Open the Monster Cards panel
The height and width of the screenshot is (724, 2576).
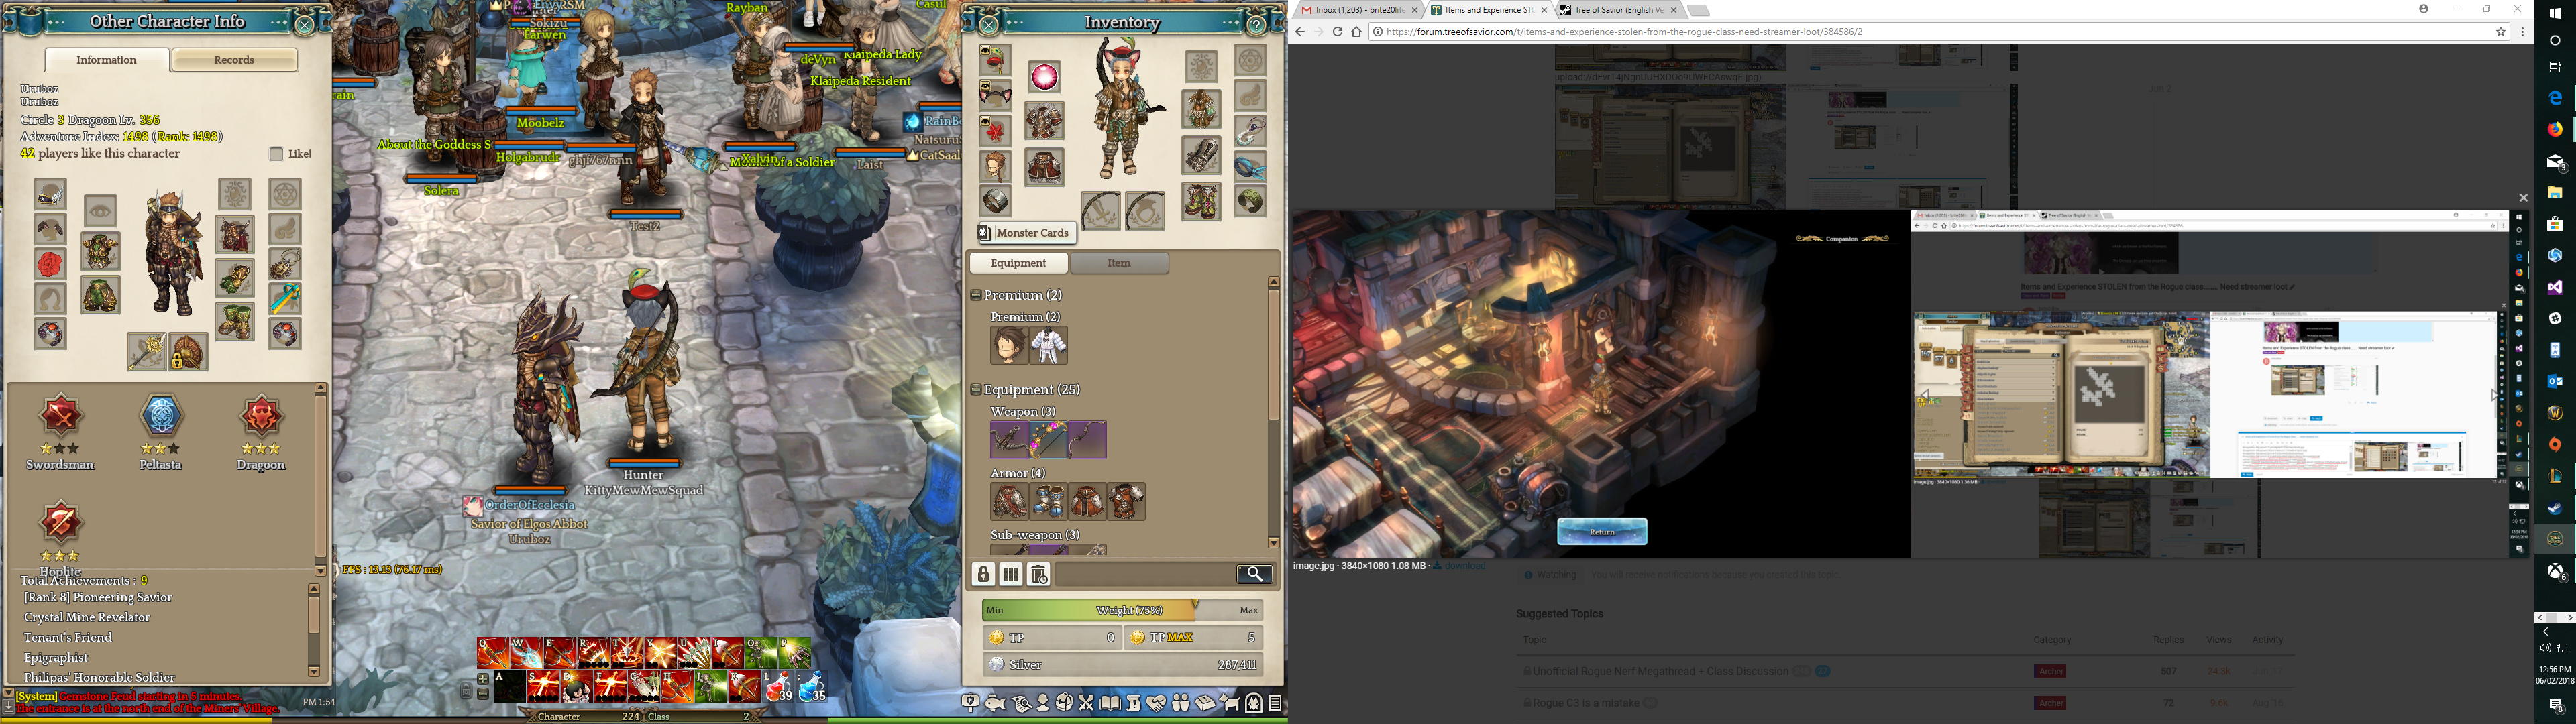1026,233
